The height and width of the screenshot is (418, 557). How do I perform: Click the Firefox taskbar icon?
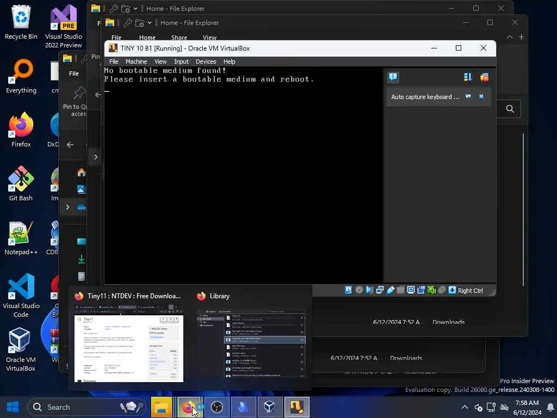click(x=190, y=407)
